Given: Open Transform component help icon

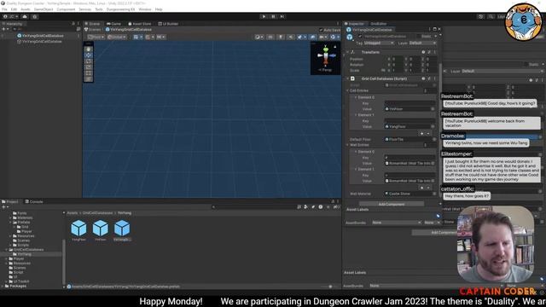Looking at the screenshot, I should (423, 52).
